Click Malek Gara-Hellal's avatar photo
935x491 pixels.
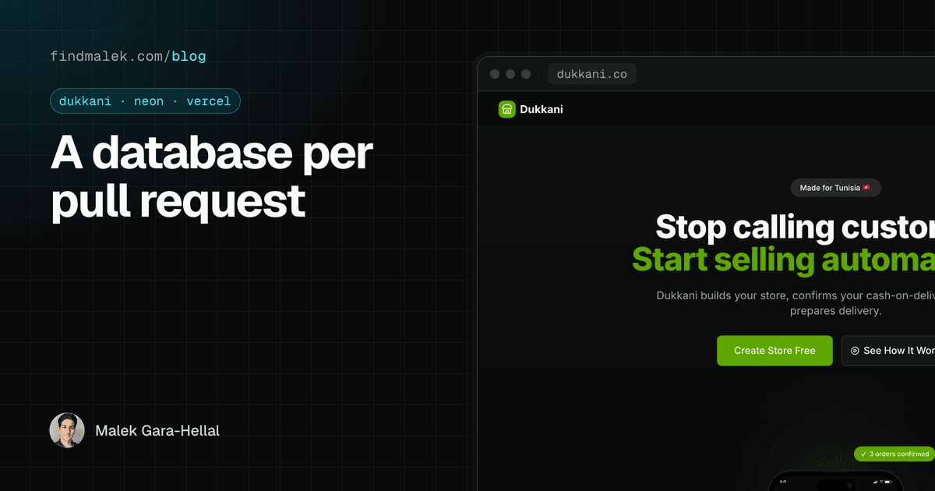click(x=67, y=430)
